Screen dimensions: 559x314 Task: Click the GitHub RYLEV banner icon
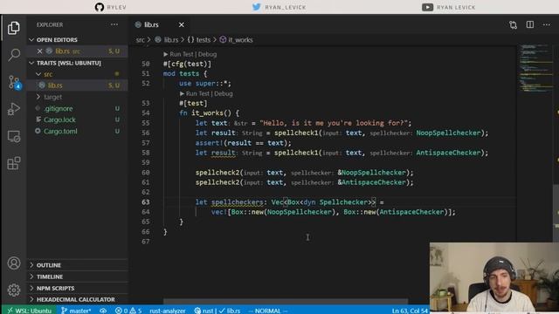100,7
